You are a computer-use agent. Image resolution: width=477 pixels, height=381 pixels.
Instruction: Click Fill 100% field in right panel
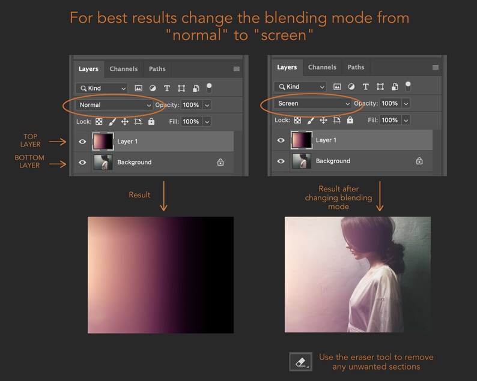(x=390, y=121)
